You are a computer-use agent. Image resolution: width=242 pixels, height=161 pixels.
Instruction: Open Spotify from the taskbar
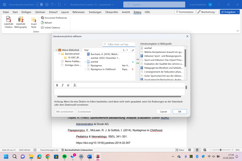click(x=64, y=156)
